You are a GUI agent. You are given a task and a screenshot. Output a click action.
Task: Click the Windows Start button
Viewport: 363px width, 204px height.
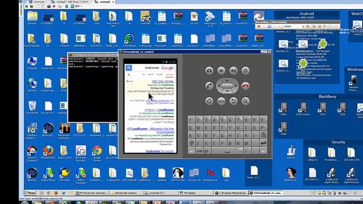(x=30, y=193)
